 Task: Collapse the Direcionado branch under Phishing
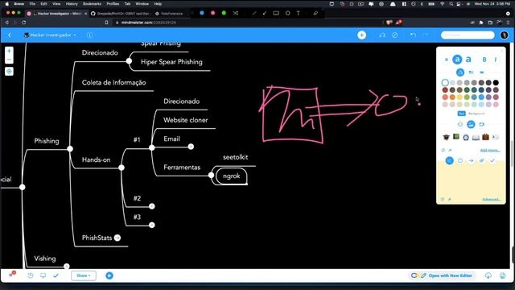(129, 61)
